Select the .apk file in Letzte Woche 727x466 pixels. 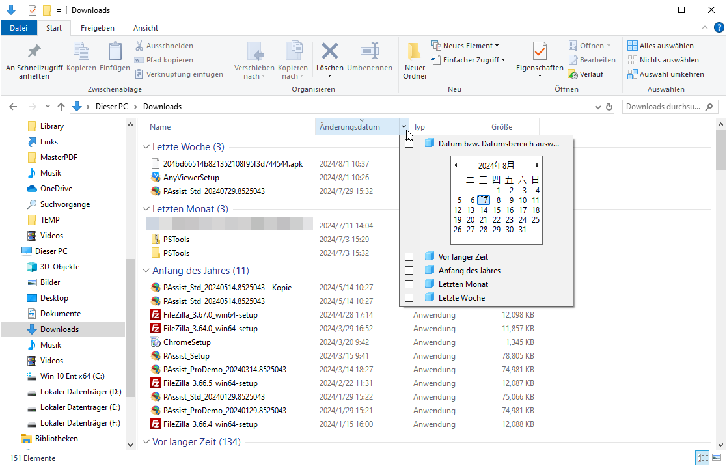coord(233,163)
